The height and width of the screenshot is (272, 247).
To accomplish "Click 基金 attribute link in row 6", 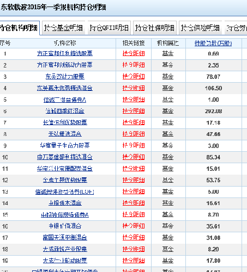I will pos(168,111).
